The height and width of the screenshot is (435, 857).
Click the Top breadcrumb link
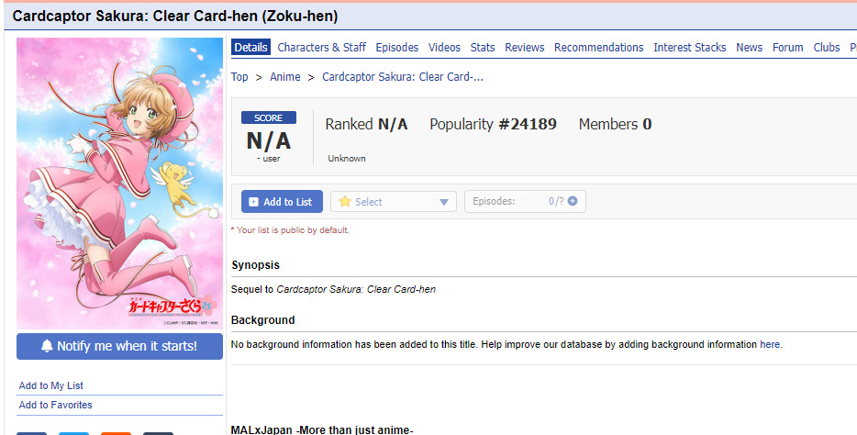239,77
